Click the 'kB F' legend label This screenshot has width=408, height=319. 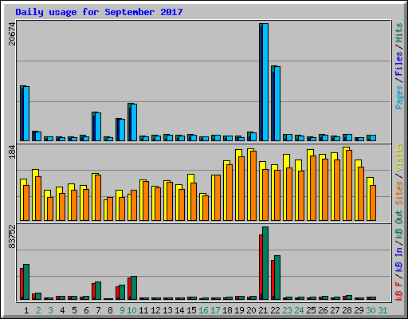click(398, 290)
